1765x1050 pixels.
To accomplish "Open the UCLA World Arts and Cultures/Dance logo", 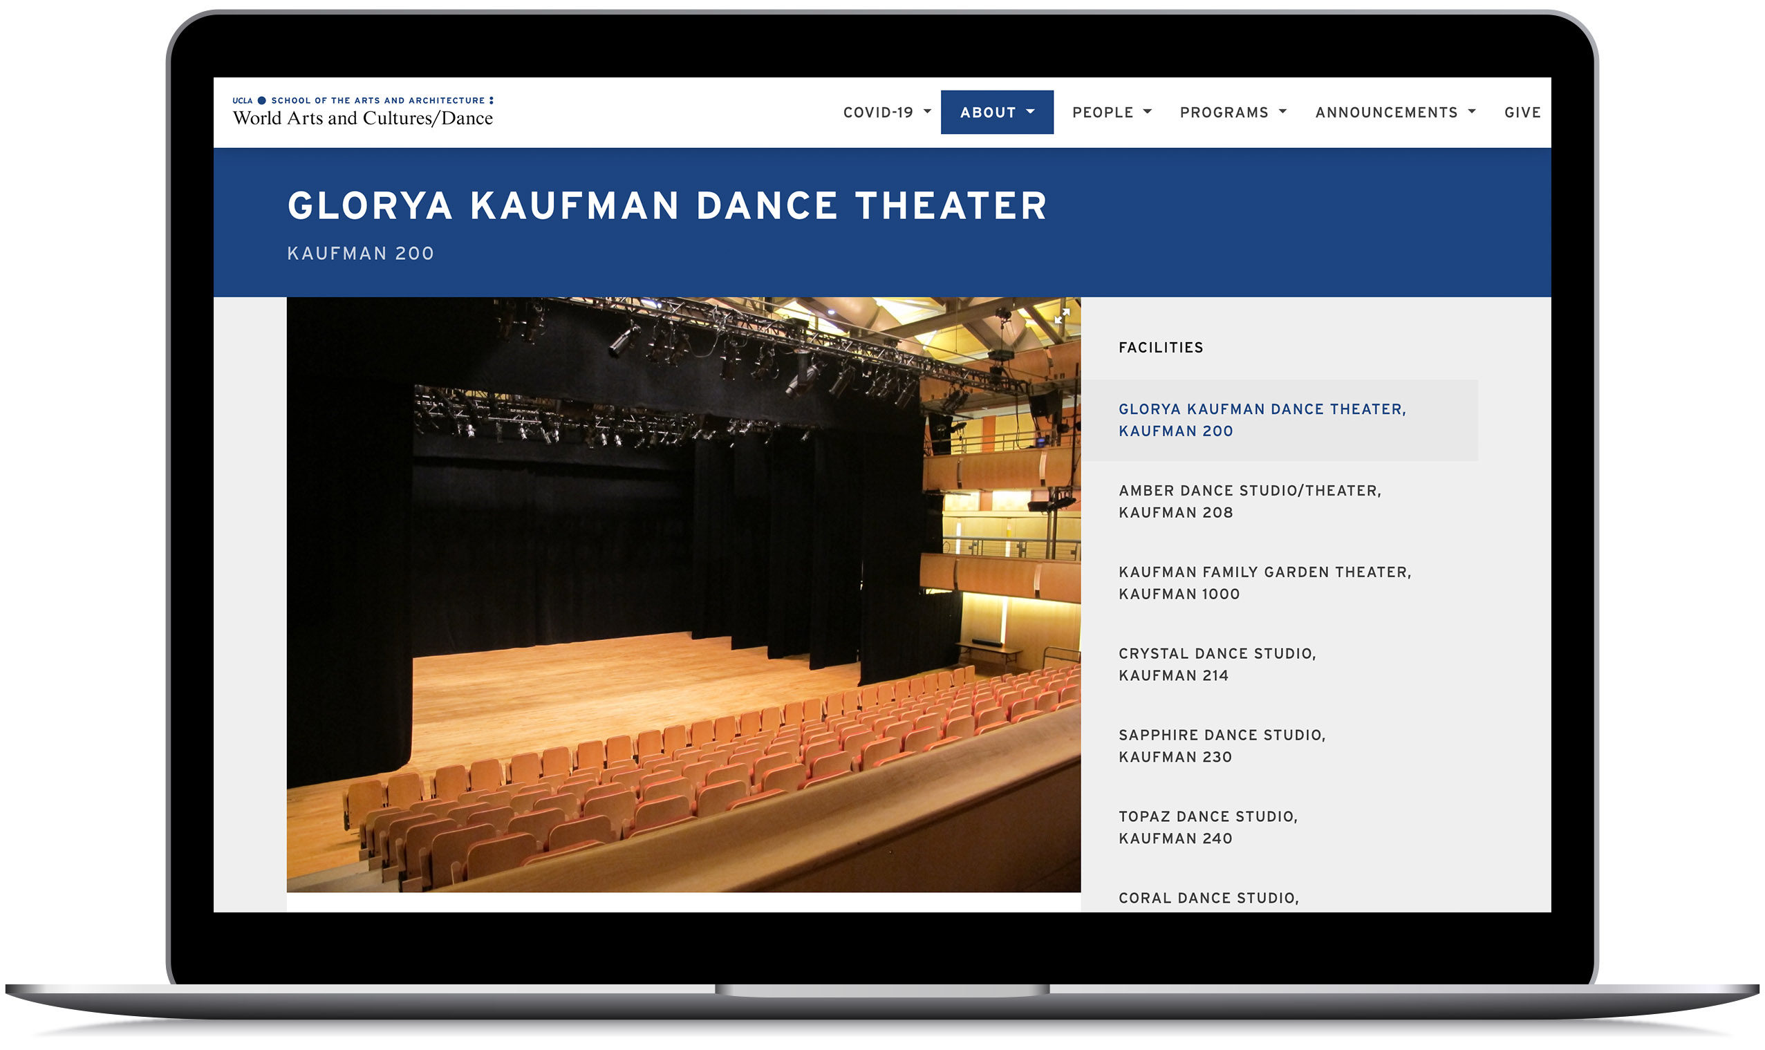I will tap(363, 112).
